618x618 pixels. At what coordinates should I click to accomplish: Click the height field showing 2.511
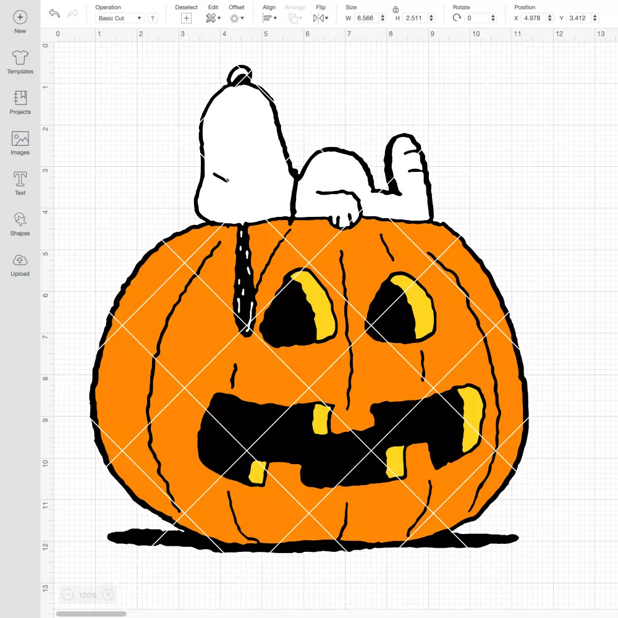tap(415, 18)
